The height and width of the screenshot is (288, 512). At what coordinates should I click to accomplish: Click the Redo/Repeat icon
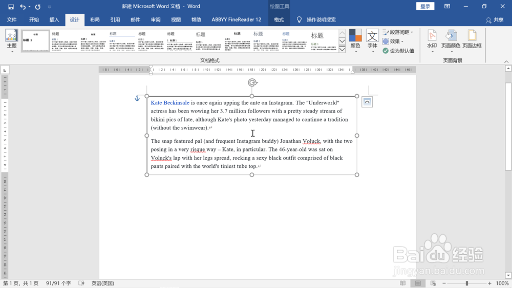point(38,7)
